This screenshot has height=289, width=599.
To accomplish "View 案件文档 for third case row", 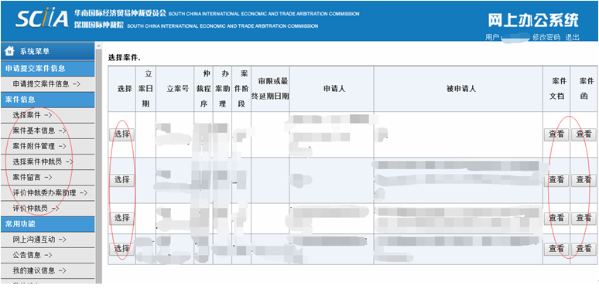I will click(x=556, y=219).
